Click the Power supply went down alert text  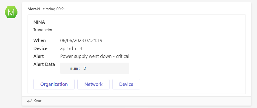pyautogui.click(x=95, y=56)
